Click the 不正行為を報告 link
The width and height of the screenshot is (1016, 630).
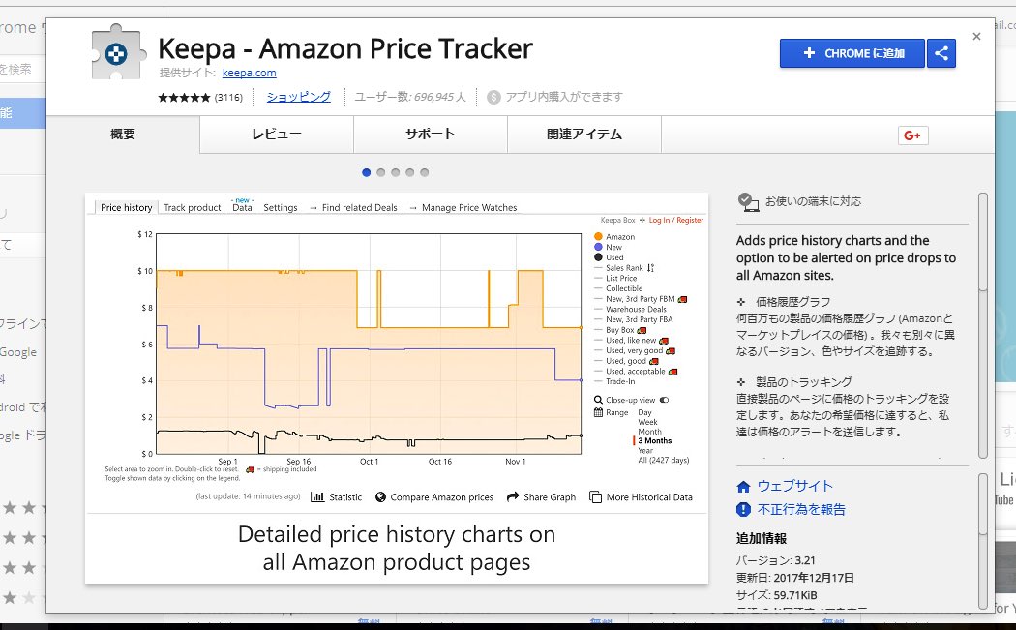(x=801, y=509)
